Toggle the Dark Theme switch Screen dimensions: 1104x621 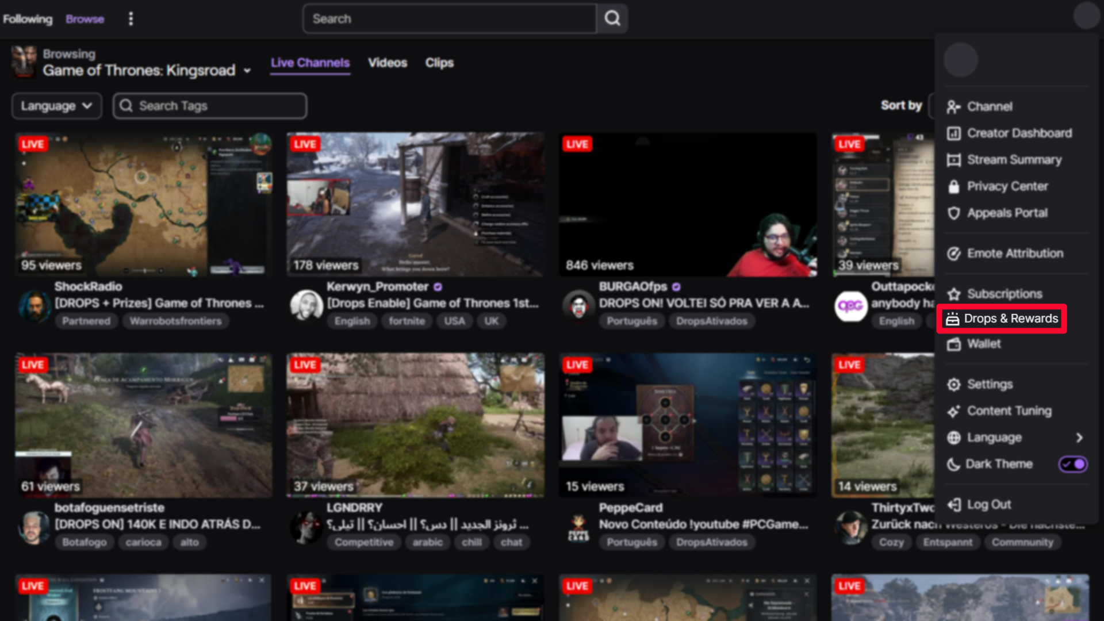[1072, 464]
